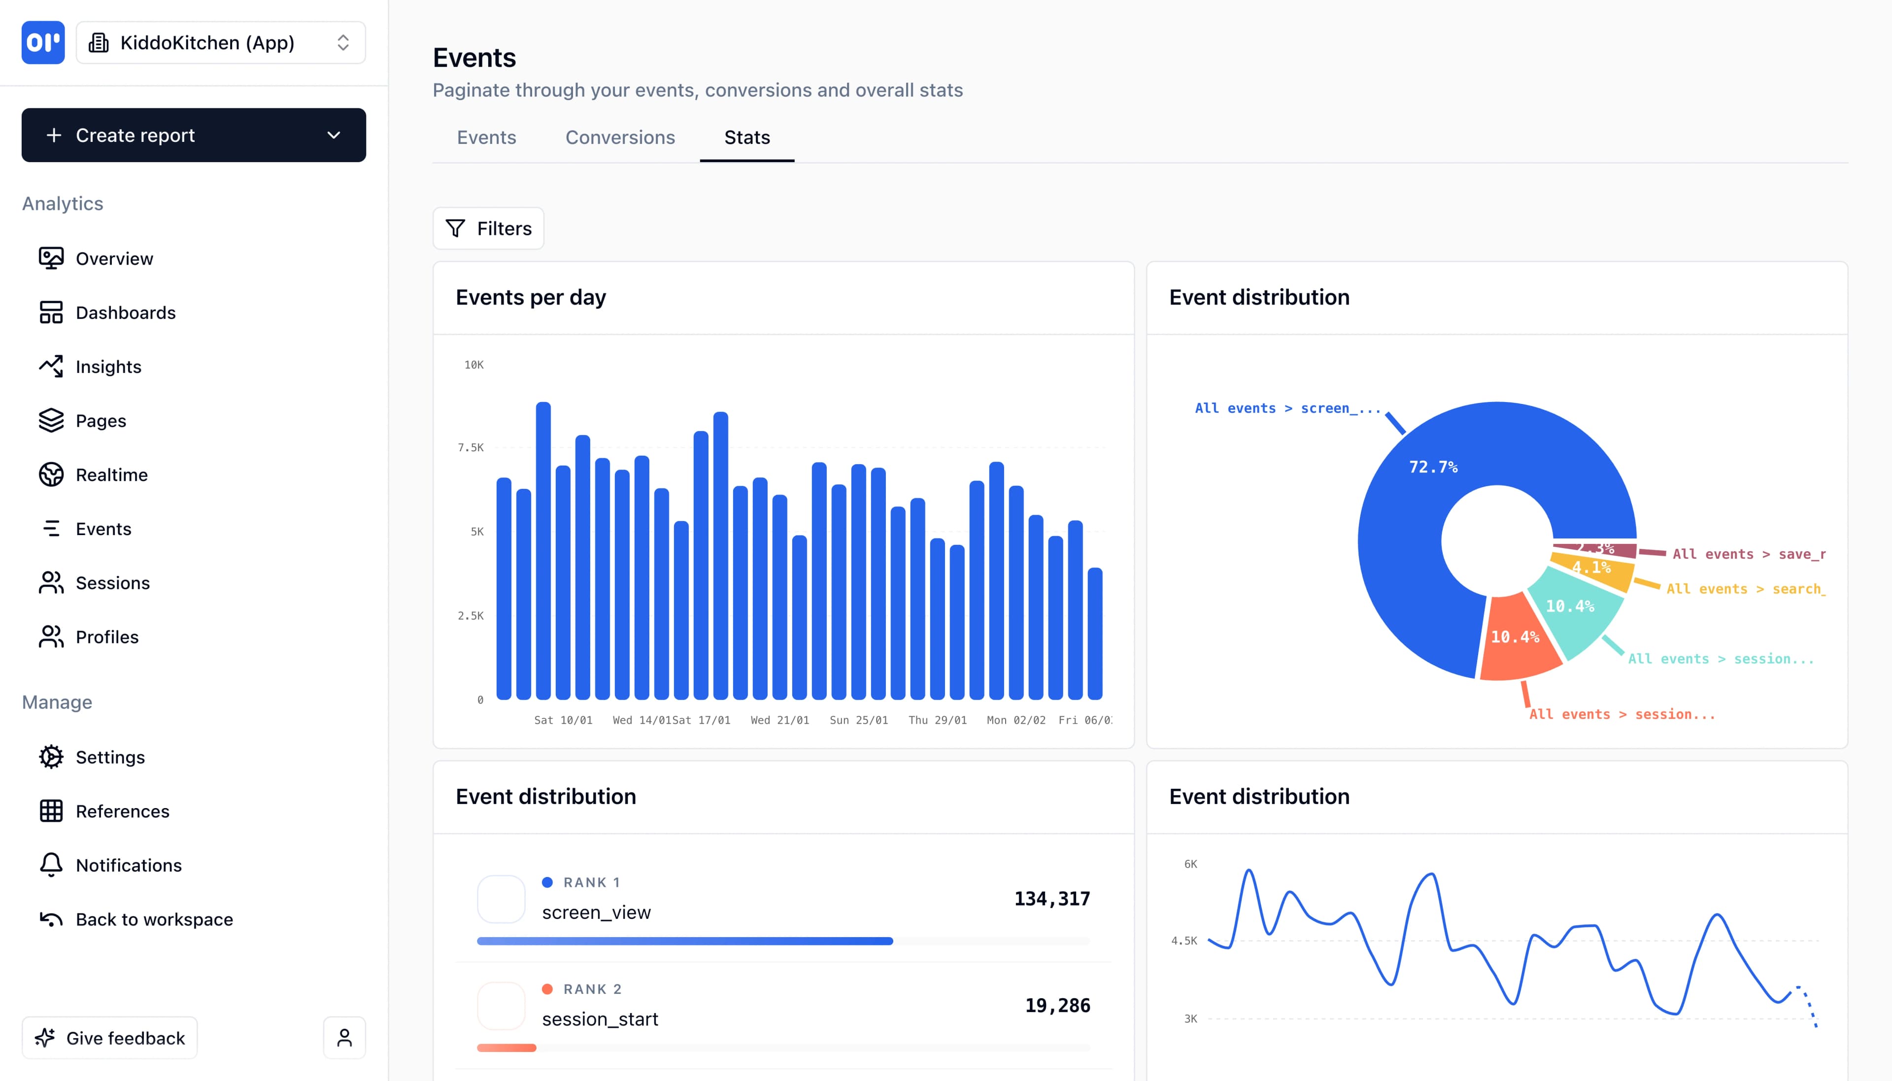Screen dimensions: 1892x1081
Task: Open the References page
Action: (x=123, y=811)
